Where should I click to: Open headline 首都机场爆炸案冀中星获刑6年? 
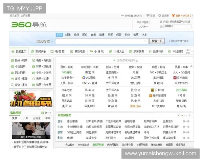click(31, 142)
